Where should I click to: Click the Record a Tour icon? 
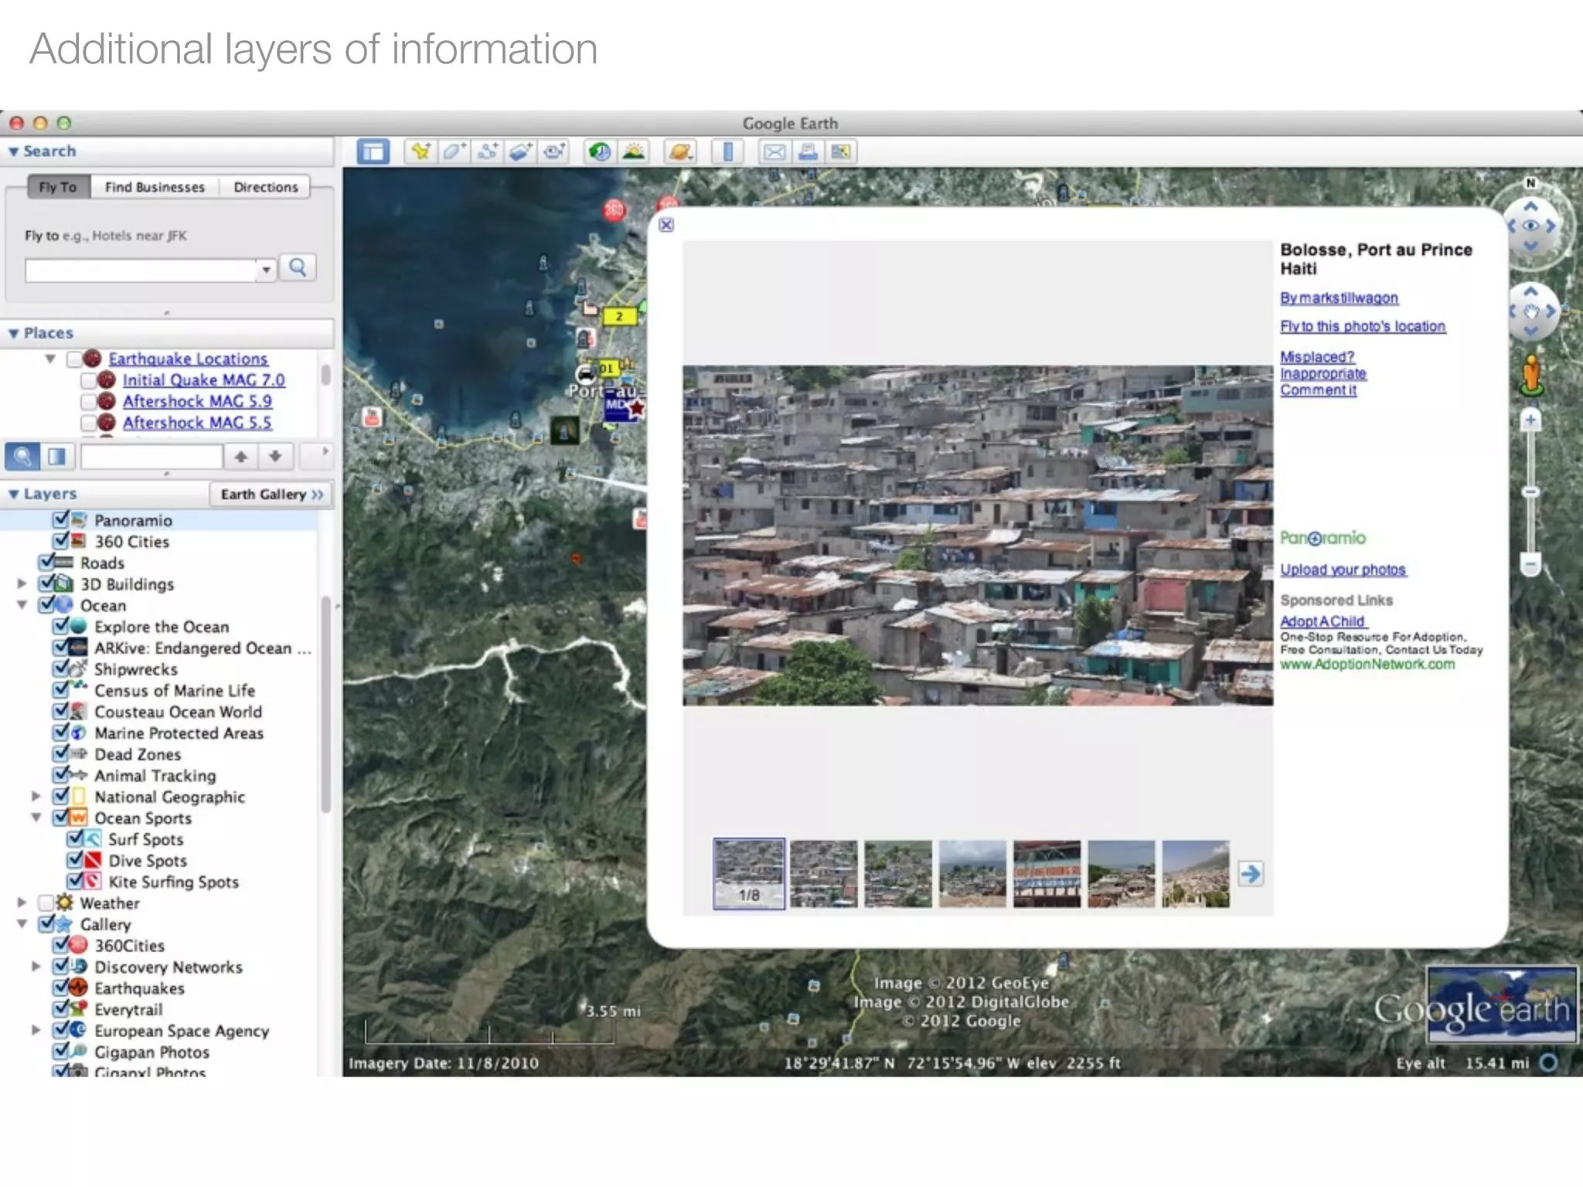point(553,151)
